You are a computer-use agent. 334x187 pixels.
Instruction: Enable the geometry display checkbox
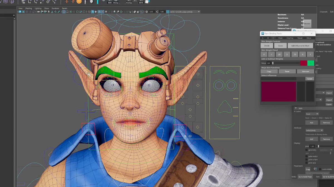[306, 150]
